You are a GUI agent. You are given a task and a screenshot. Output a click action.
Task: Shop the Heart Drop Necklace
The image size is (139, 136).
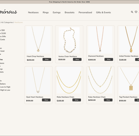47,59
